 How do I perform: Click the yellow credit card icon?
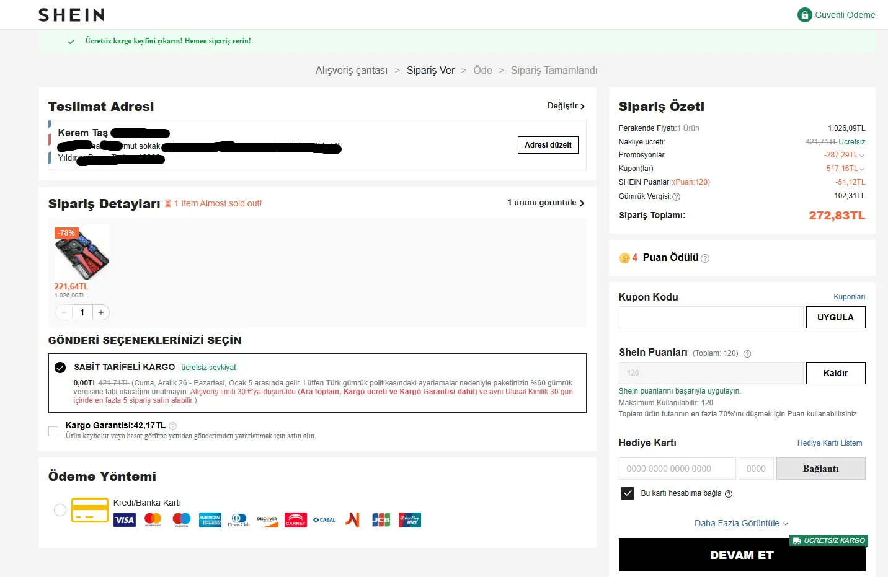90,510
